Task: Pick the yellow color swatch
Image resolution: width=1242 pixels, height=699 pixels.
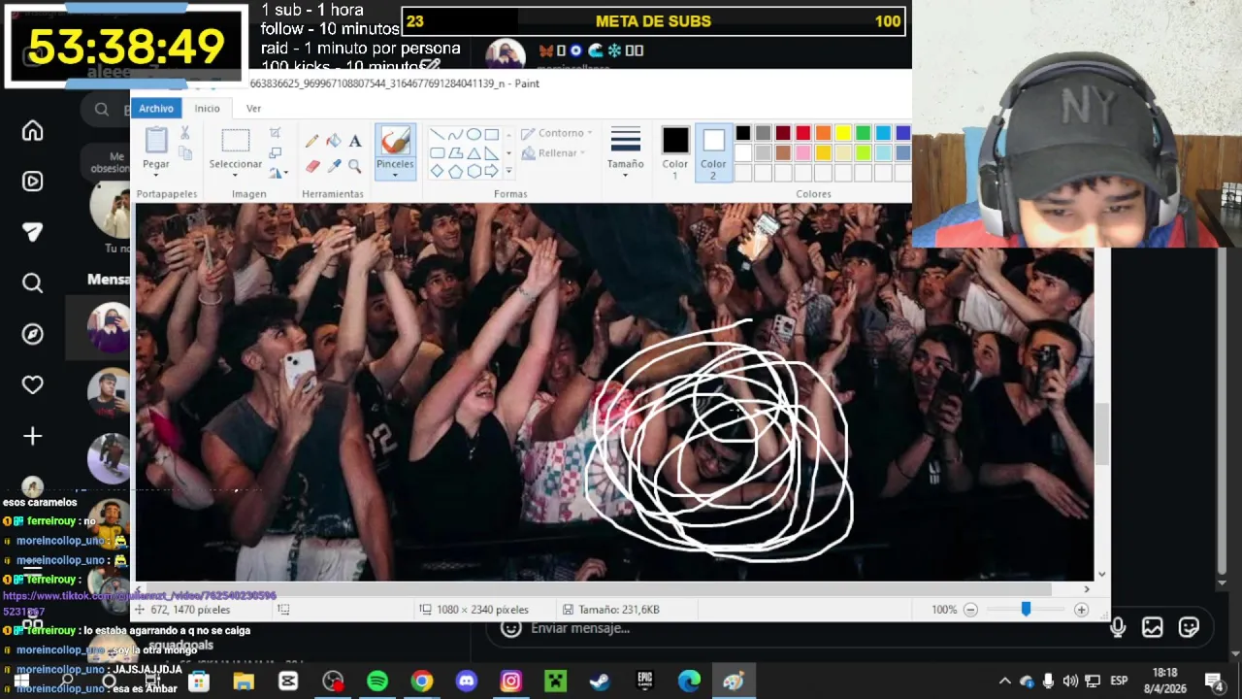Action: 843,133
